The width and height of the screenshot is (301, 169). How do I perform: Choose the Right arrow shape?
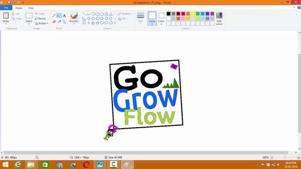click(x=102, y=19)
